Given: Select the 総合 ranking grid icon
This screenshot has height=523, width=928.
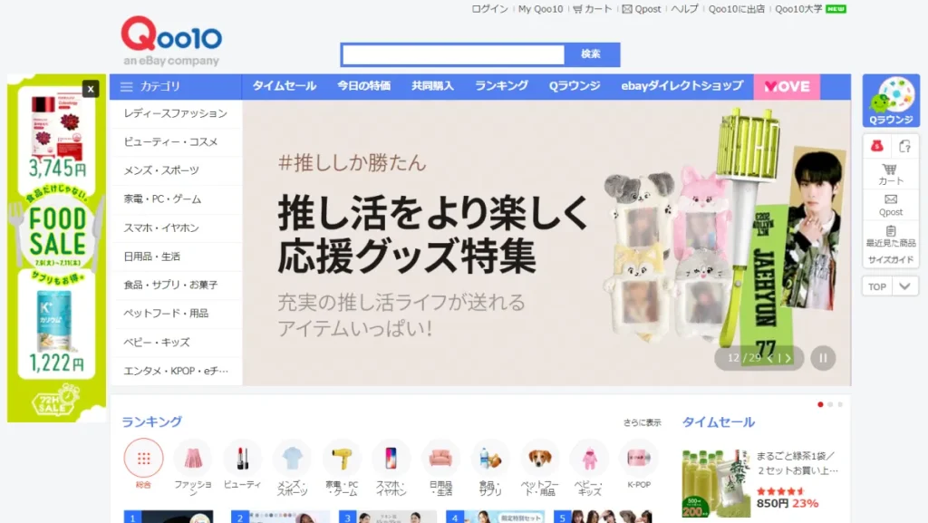Looking at the screenshot, I should click(144, 459).
